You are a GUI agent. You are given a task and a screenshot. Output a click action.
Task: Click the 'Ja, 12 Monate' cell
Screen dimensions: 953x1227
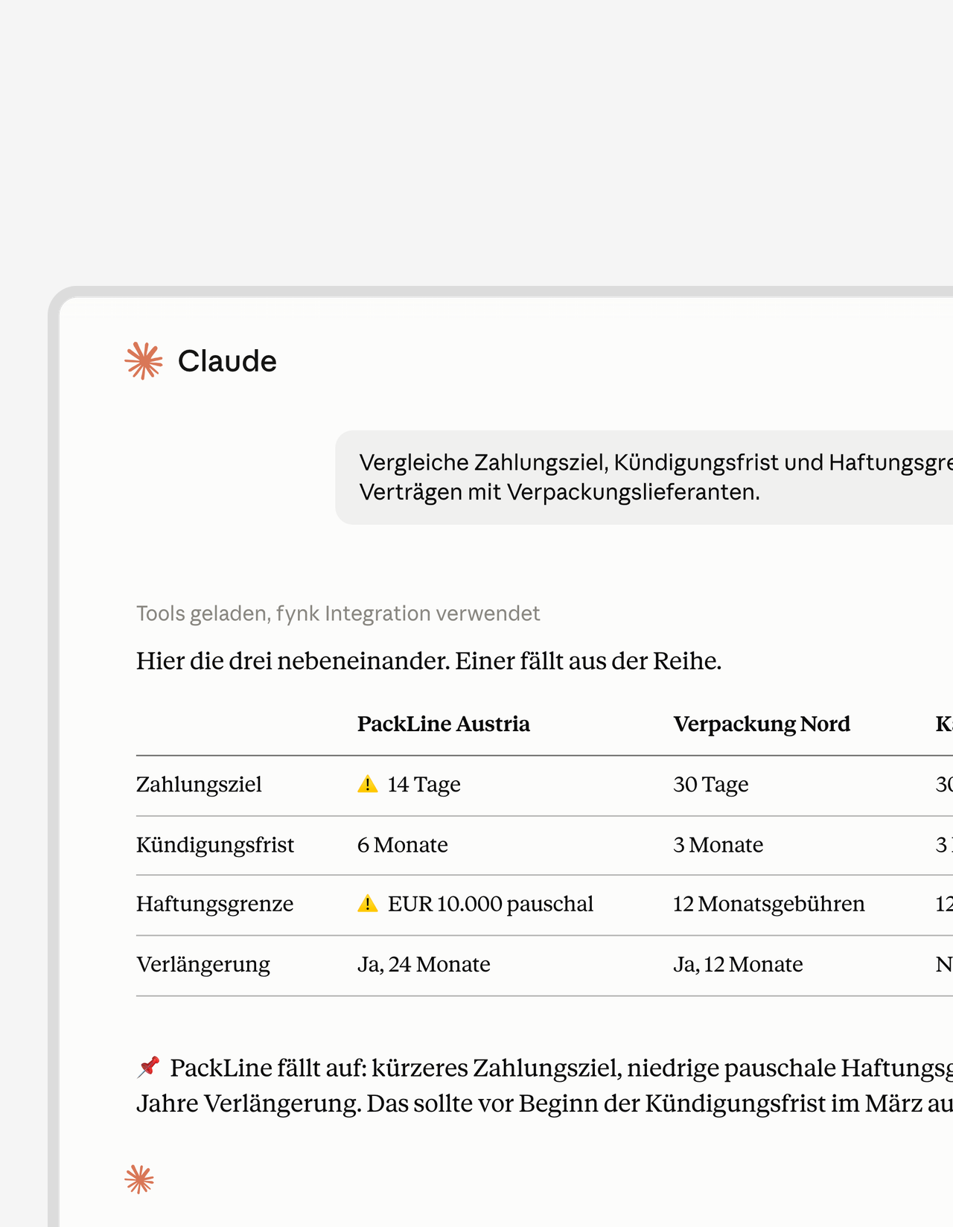[x=738, y=964]
